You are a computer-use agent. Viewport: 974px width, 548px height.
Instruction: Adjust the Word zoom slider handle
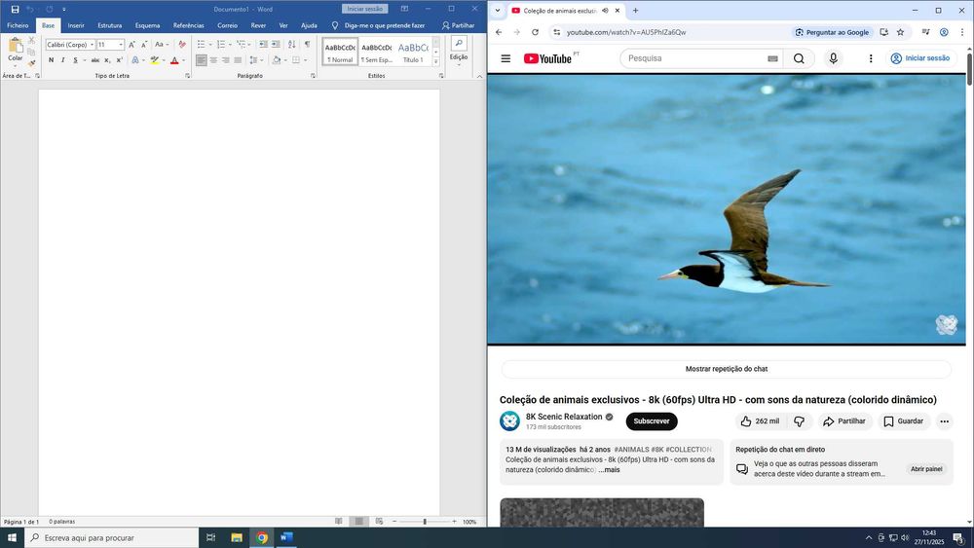[425, 522]
